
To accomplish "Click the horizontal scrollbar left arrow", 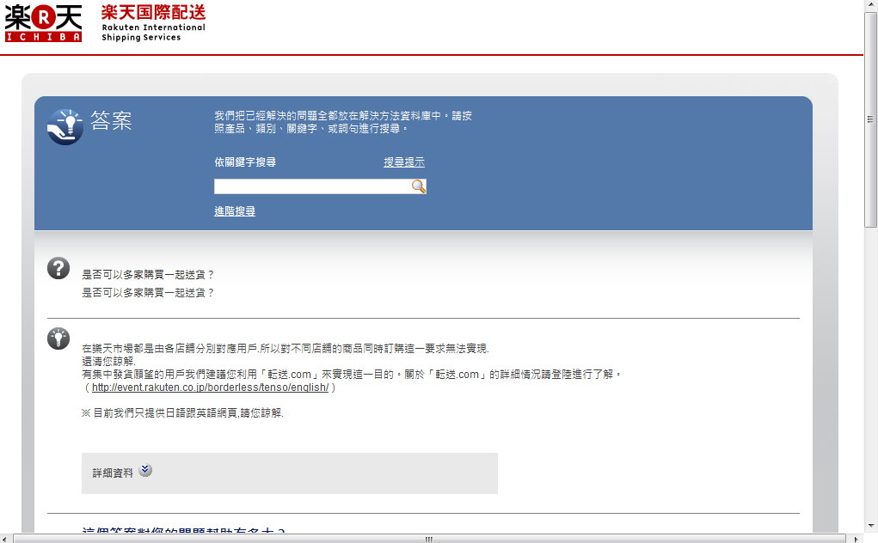I will coord(5,539).
